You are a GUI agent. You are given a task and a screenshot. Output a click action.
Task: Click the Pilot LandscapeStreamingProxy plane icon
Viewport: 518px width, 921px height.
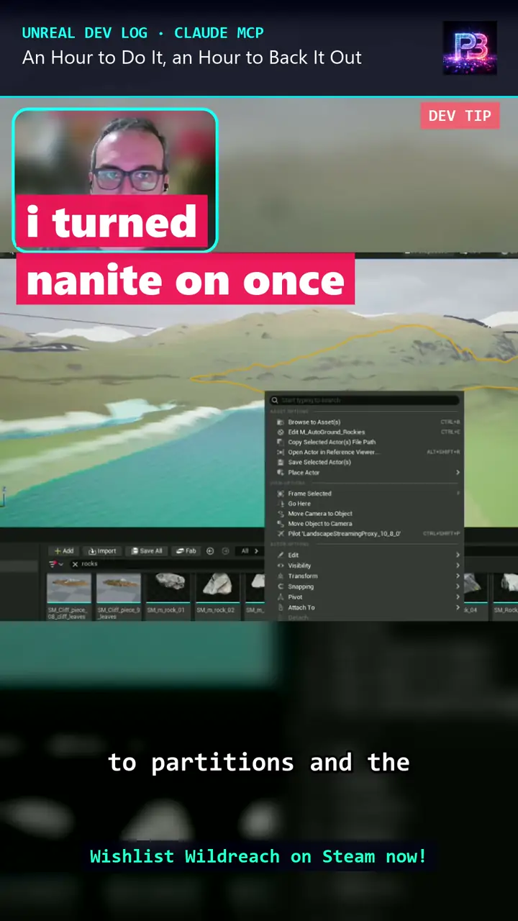click(x=281, y=534)
